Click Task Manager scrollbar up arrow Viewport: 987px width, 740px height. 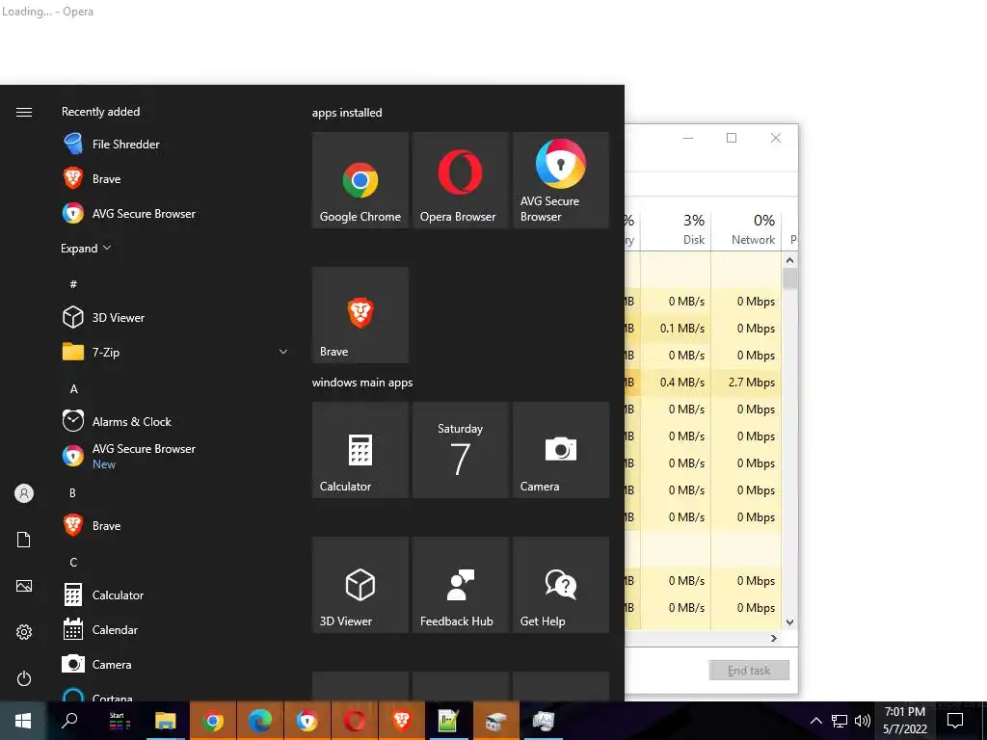[790, 260]
